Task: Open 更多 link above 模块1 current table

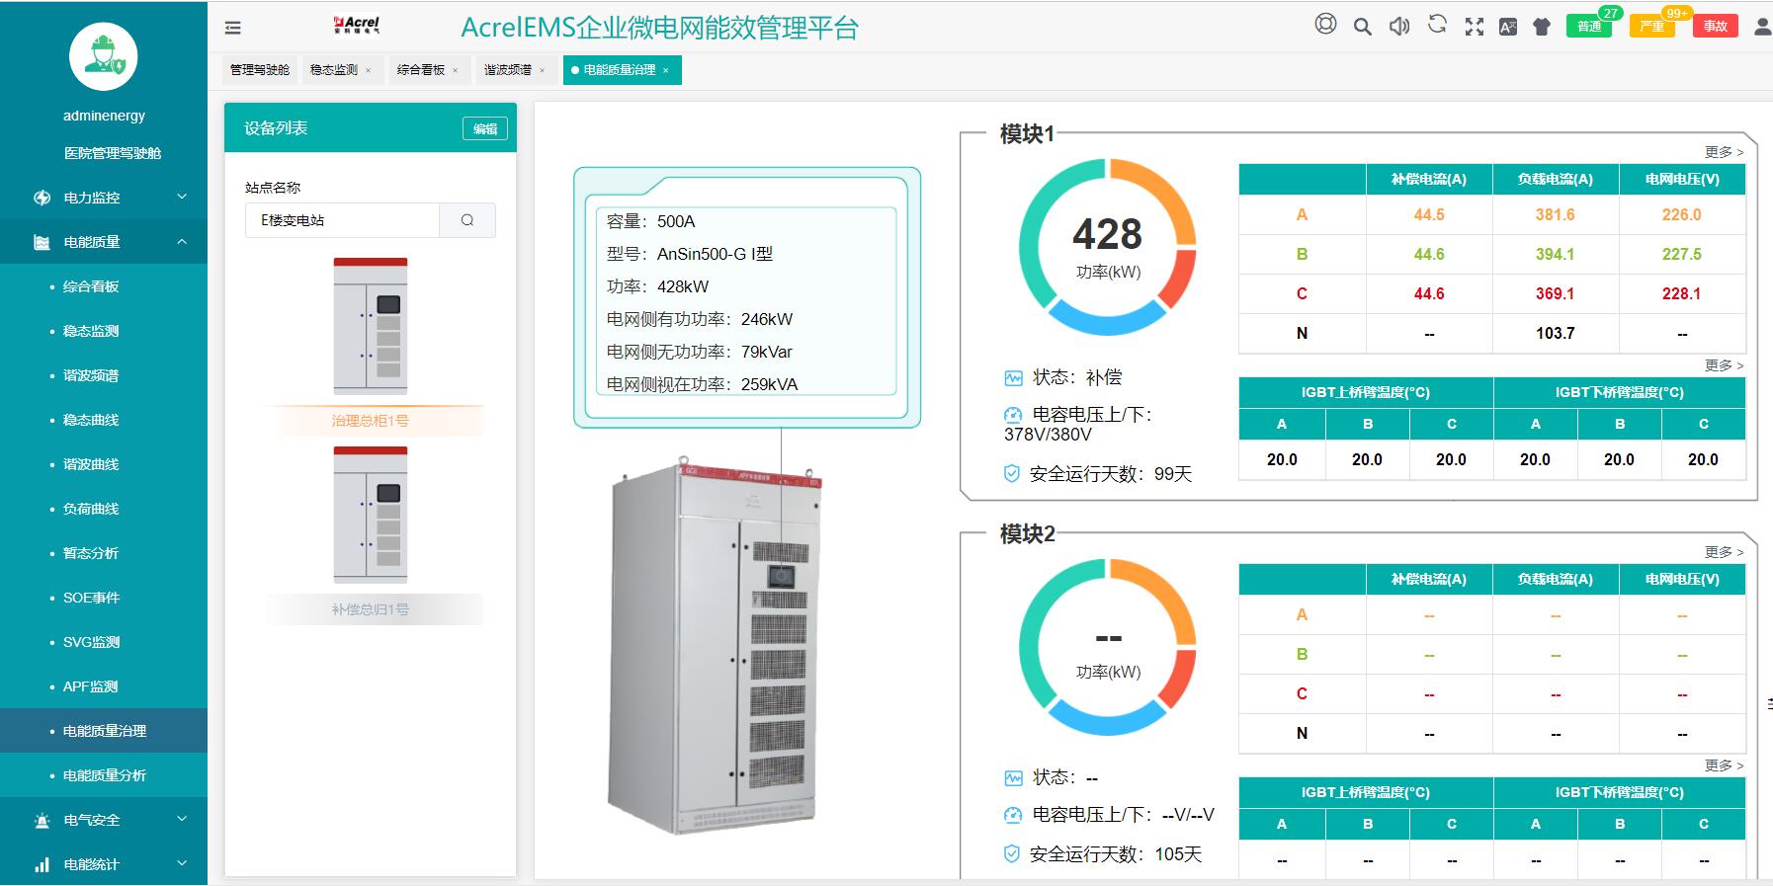Action: tap(1723, 152)
